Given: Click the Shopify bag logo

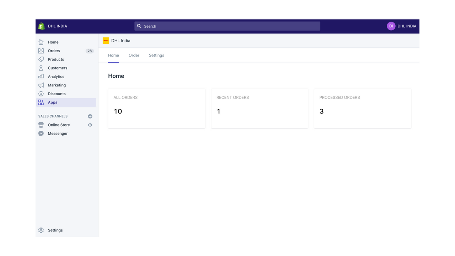Looking at the screenshot, I should click(x=41, y=26).
